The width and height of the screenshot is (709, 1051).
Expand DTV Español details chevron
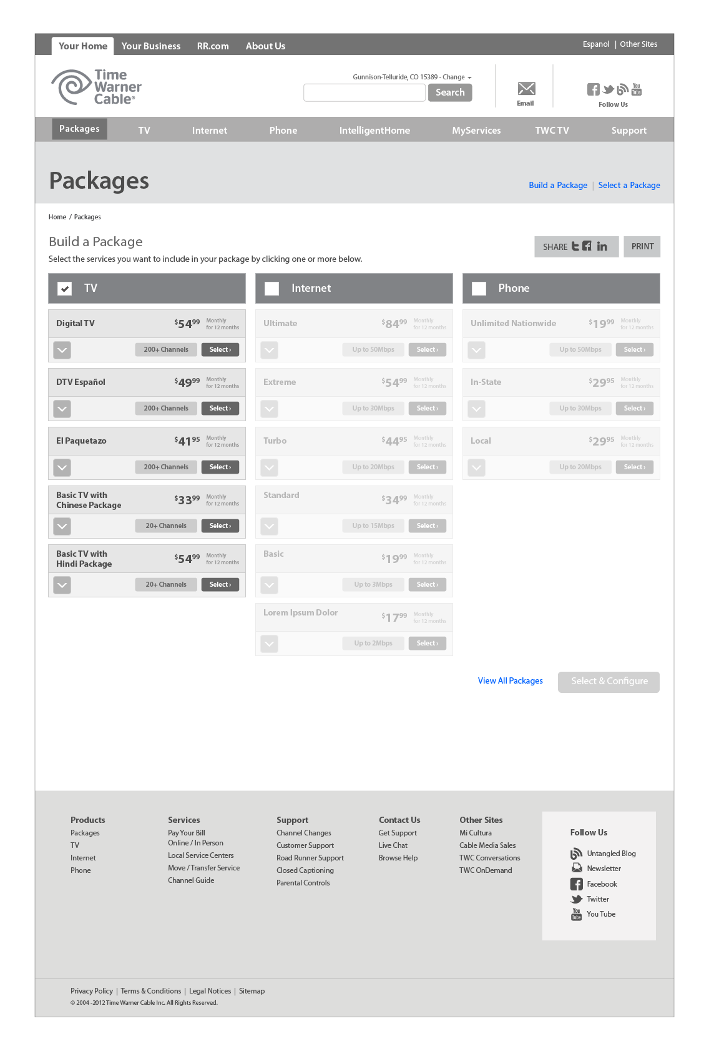(62, 409)
